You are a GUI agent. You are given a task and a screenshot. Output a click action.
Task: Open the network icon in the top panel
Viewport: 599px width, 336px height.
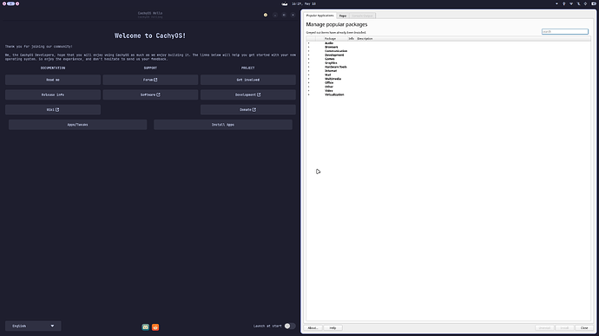(571, 3)
